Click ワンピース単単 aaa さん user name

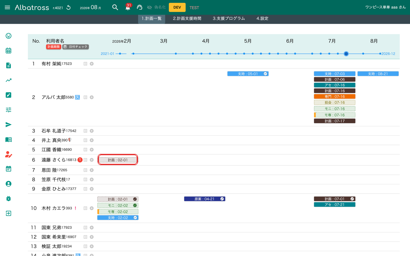385,7
